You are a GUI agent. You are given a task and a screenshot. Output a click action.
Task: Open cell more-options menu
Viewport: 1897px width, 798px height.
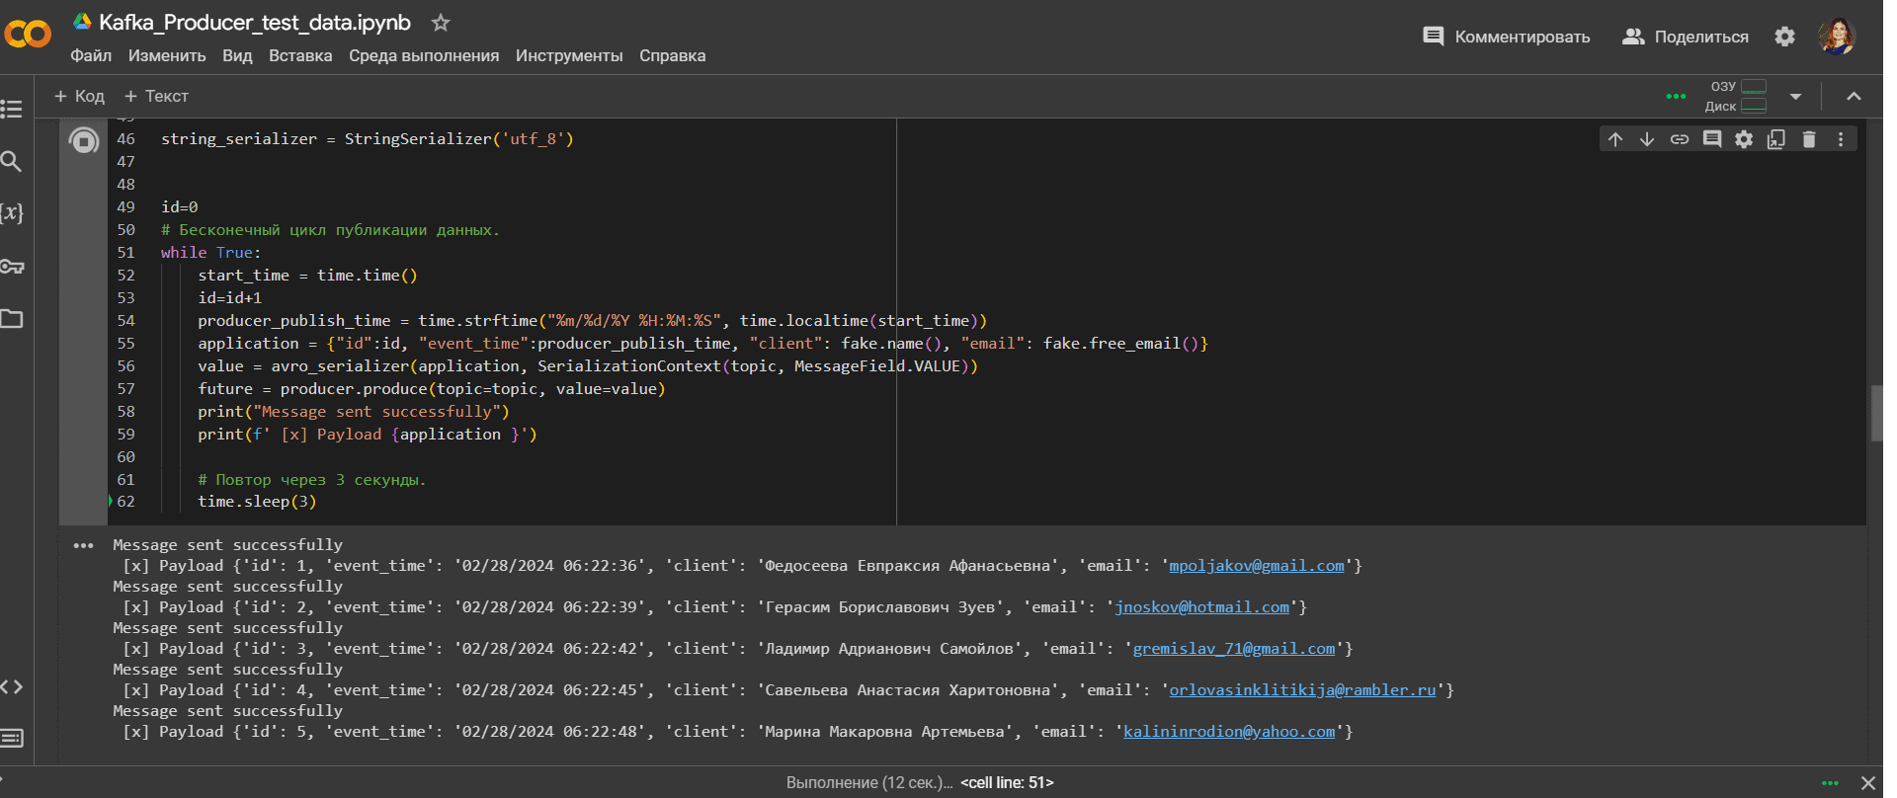(x=1841, y=139)
